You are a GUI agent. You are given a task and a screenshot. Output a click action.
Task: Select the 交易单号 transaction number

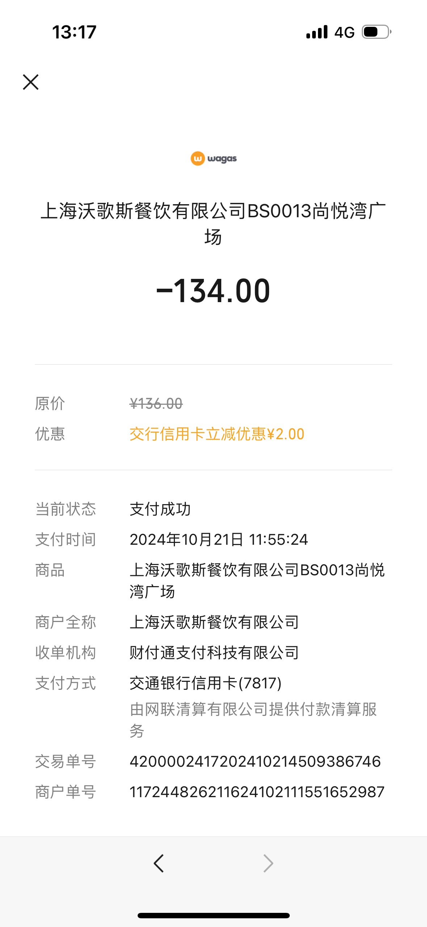point(255,762)
